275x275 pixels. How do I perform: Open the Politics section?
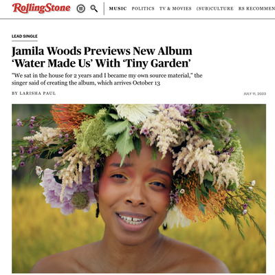click(x=143, y=8)
